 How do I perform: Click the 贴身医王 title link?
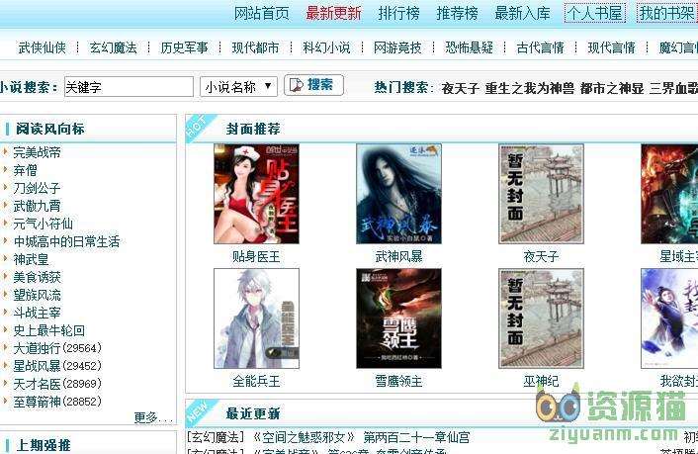coord(256,256)
